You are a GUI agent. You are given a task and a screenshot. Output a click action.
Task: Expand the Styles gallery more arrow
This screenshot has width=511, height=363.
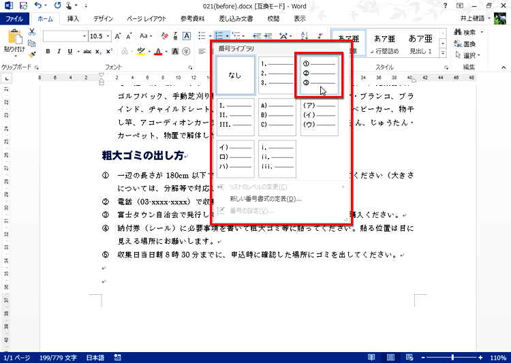click(x=443, y=52)
